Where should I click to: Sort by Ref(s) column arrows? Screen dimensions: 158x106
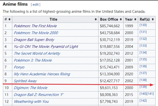click(x=153, y=19)
